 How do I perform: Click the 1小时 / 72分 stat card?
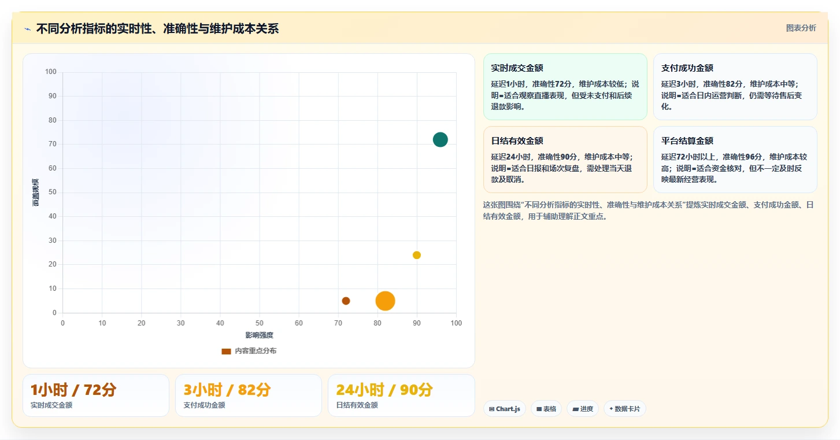pos(96,395)
